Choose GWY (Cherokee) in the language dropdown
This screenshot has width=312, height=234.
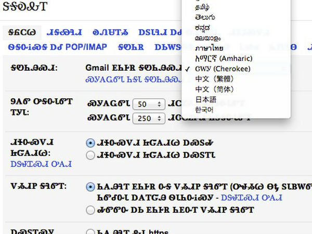tap(216, 69)
